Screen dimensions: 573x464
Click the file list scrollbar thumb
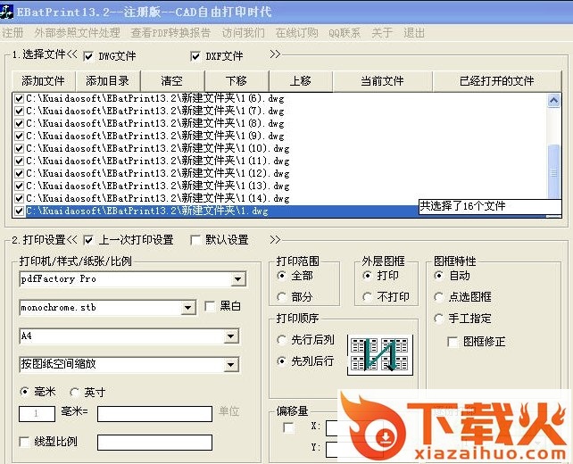(x=553, y=171)
